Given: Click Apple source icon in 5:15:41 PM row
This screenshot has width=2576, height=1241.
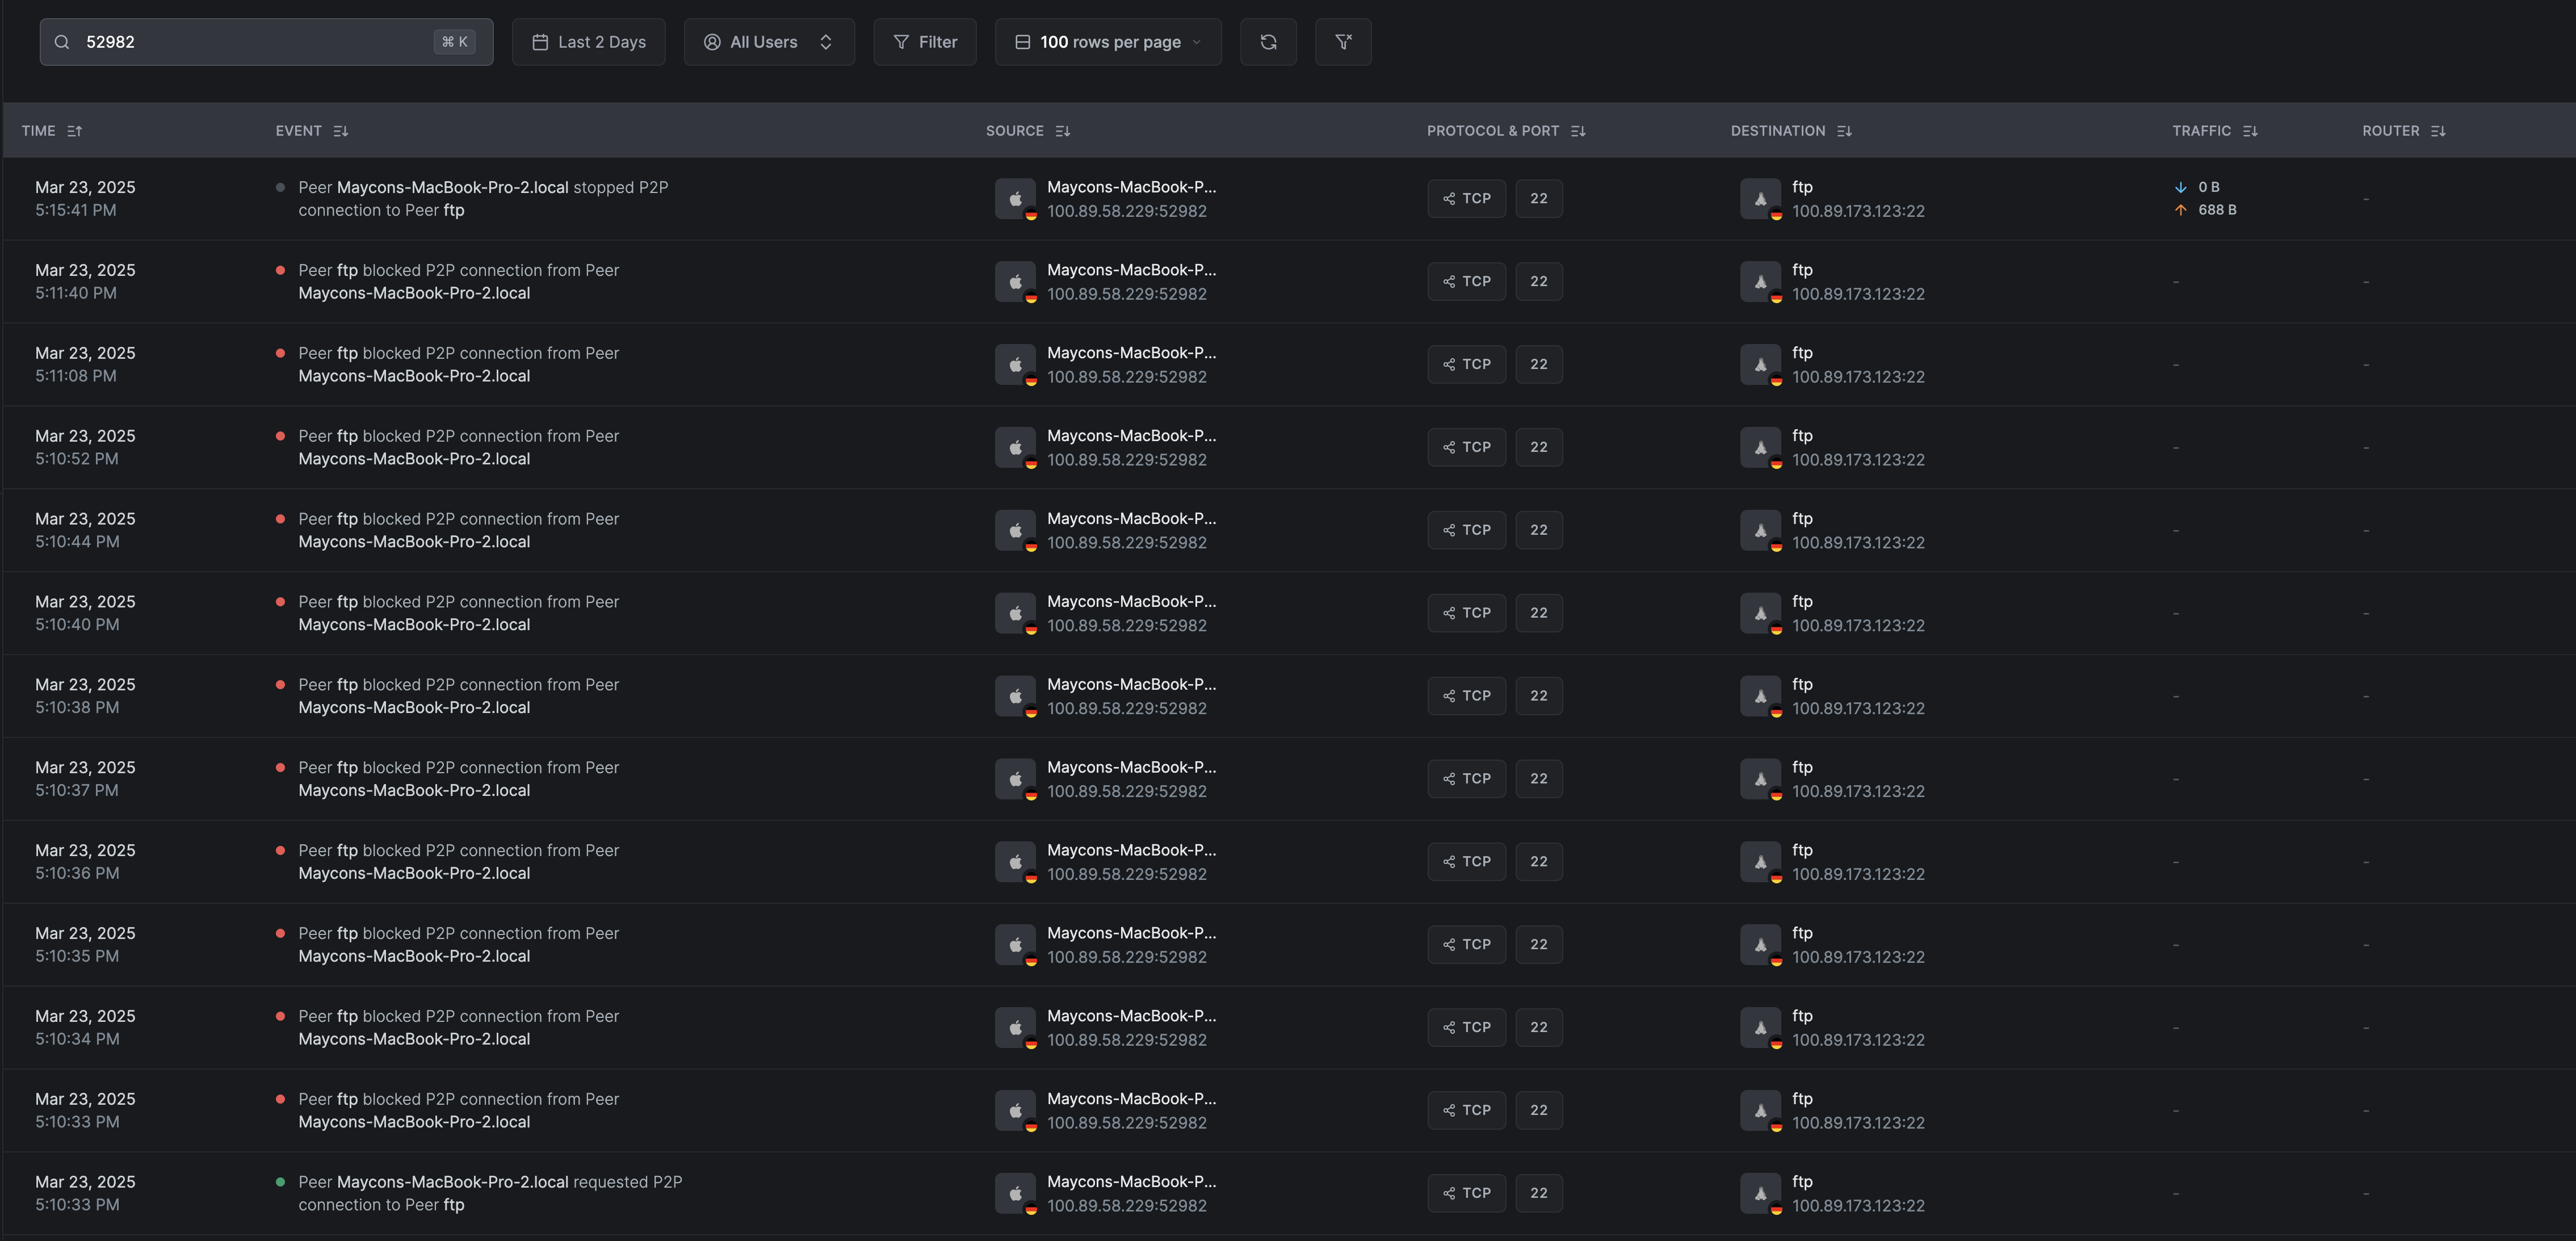Looking at the screenshot, I should coord(1015,199).
